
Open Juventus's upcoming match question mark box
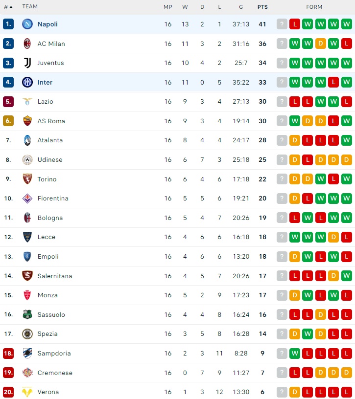click(282, 63)
